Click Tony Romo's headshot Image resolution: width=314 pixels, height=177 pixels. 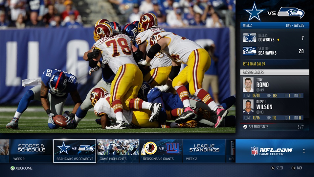point(248,85)
